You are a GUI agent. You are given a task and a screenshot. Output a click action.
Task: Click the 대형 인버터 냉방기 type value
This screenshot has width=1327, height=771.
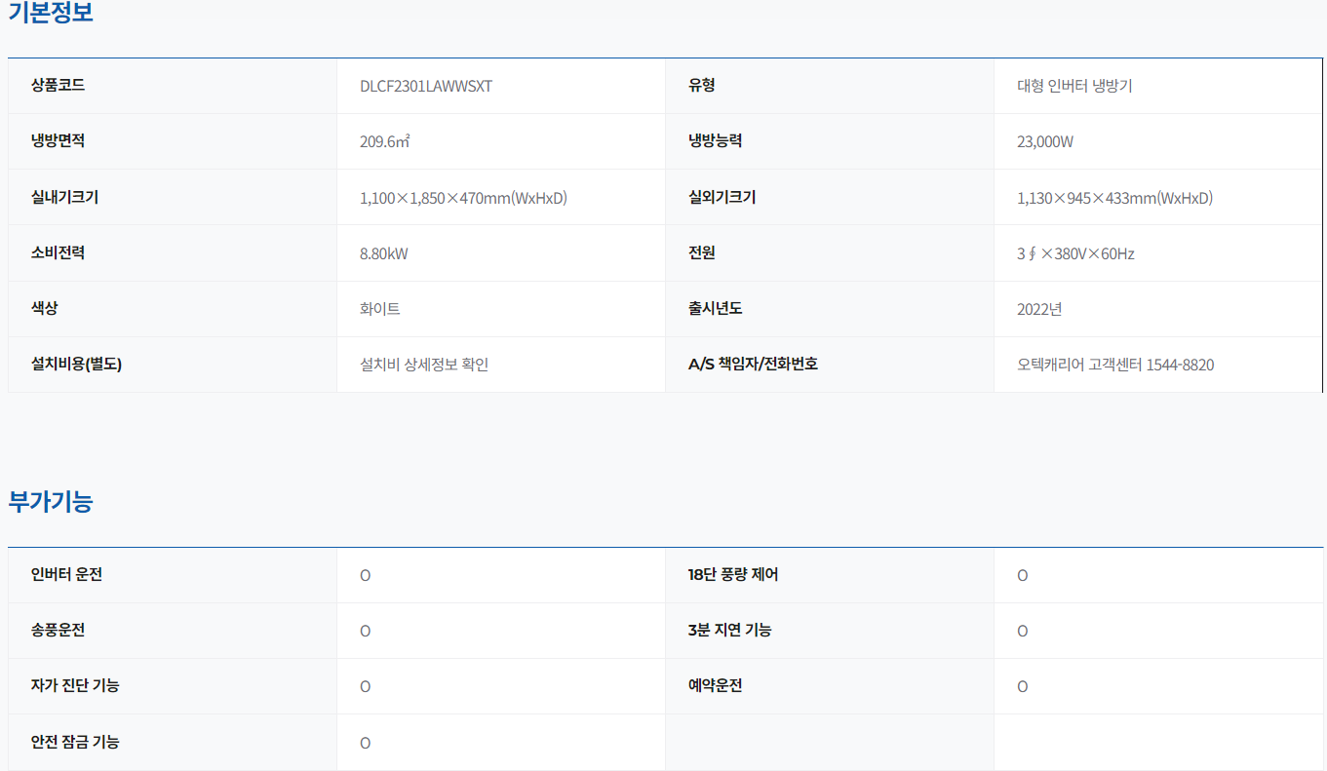coord(1074,86)
